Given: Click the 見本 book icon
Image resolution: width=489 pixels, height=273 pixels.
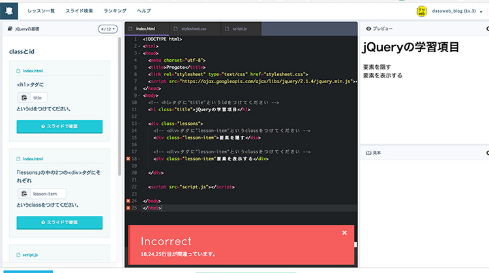Looking at the screenshot, I should (x=368, y=153).
